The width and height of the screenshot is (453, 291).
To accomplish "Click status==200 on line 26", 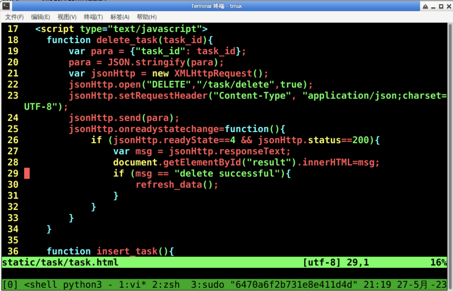I will pos(338,140).
